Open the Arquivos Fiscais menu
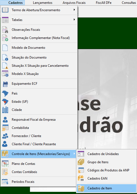137x194 pixels. (x=74, y=3)
